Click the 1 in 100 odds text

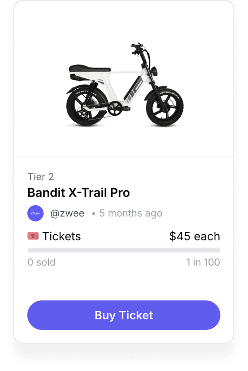pos(202,262)
